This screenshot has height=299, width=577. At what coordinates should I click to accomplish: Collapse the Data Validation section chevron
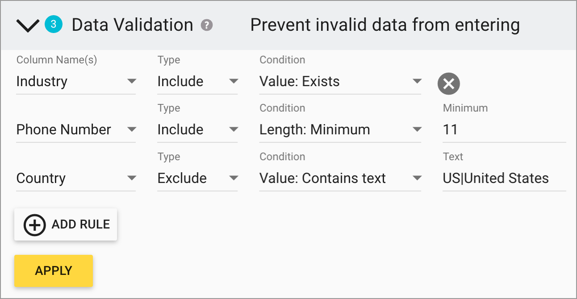pos(28,26)
